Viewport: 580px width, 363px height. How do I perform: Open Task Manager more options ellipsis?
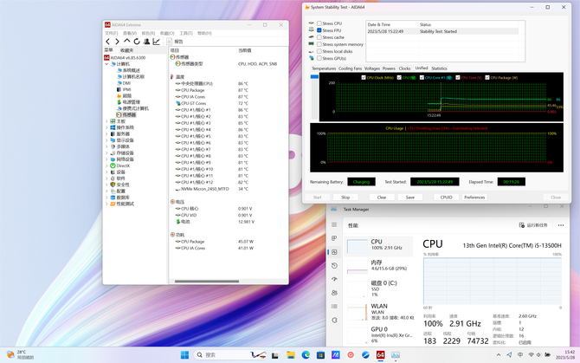(x=561, y=225)
